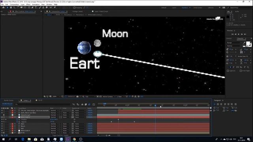Open the font family dropdown in Character panel

point(234,43)
